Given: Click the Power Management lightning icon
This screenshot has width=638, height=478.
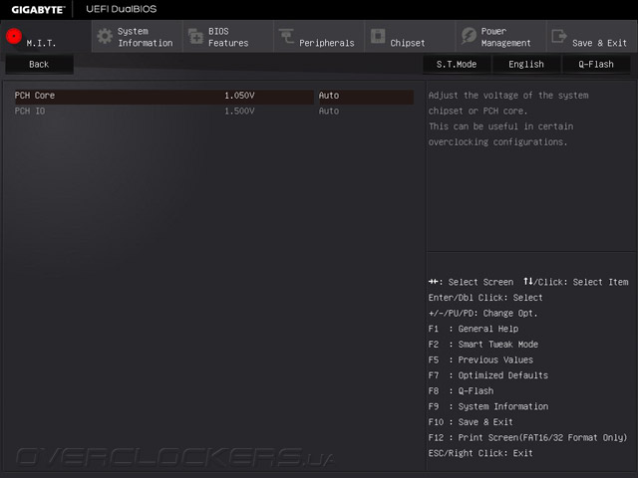Looking at the screenshot, I should [x=469, y=36].
